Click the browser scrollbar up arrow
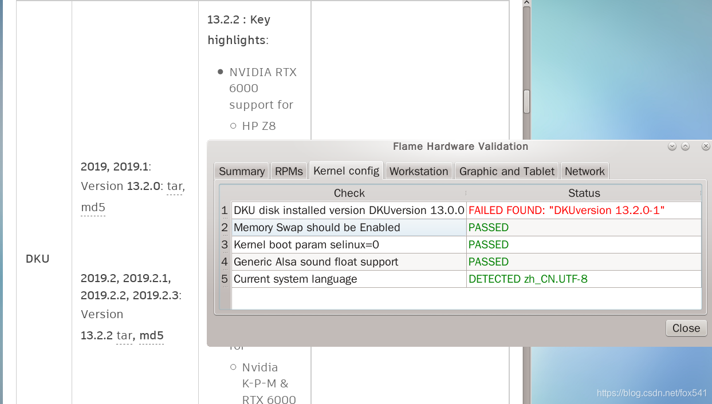 click(526, 3)
